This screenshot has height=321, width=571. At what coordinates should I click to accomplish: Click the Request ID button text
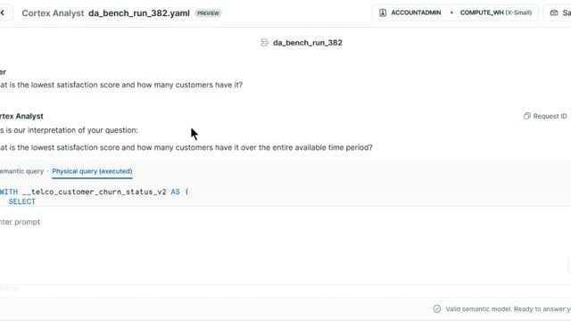point(550,116)
